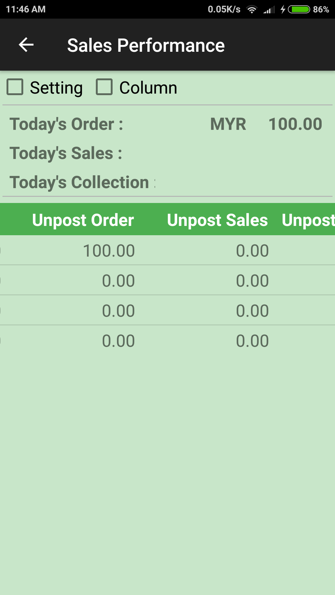
Task: Select the Unpost Order column header
Action: pos(83,220)
